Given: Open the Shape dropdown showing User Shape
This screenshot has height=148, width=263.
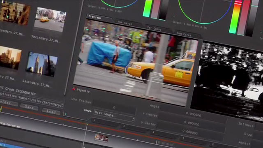Looking at the screenshot, I should (x=114, y=115).
